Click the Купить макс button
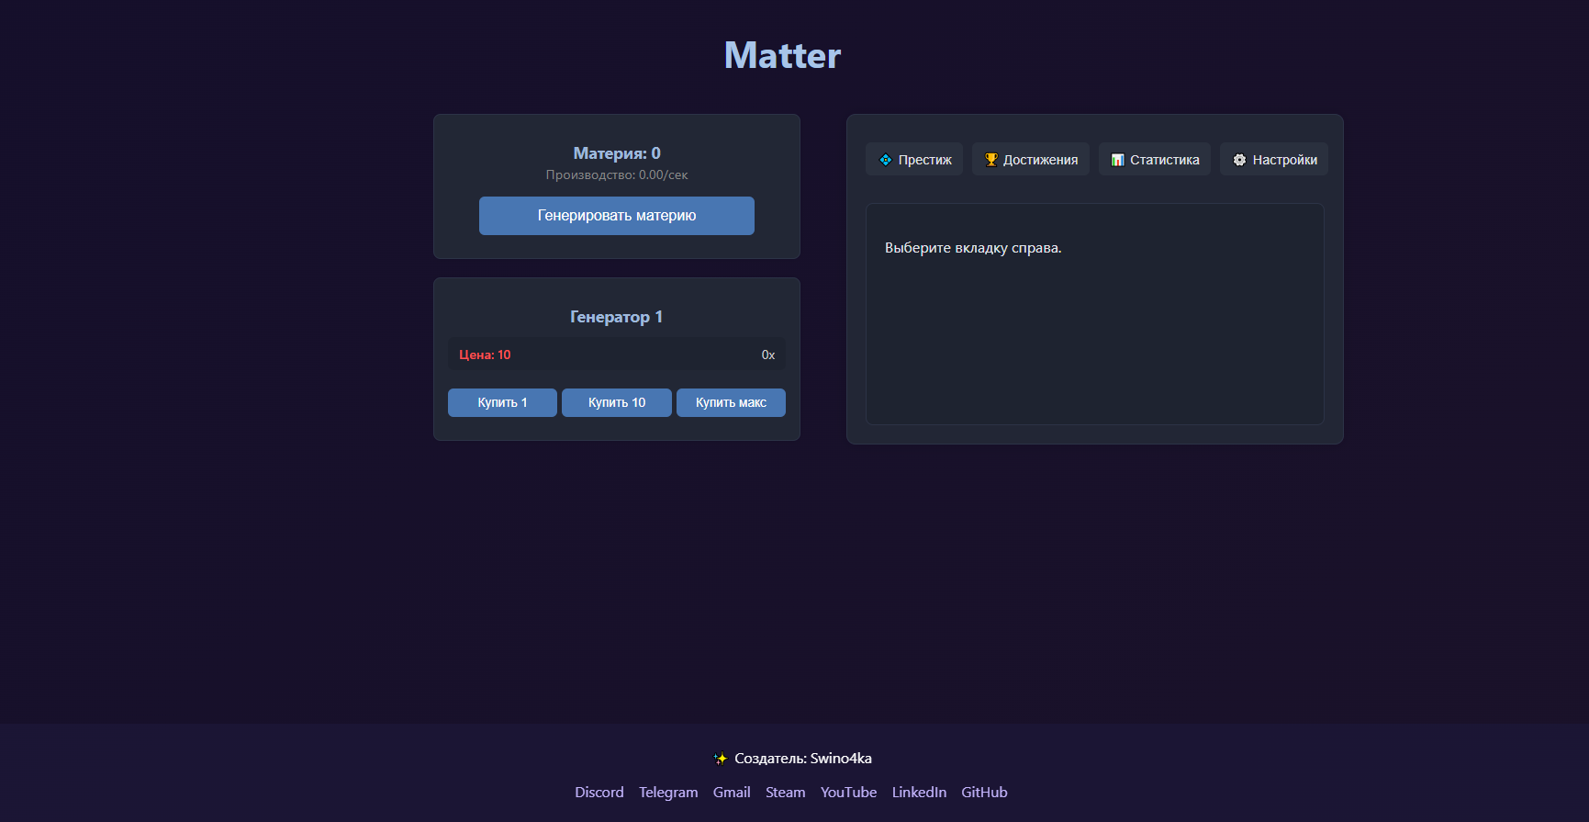This screenshot has height=822, width=1589. 731,402
